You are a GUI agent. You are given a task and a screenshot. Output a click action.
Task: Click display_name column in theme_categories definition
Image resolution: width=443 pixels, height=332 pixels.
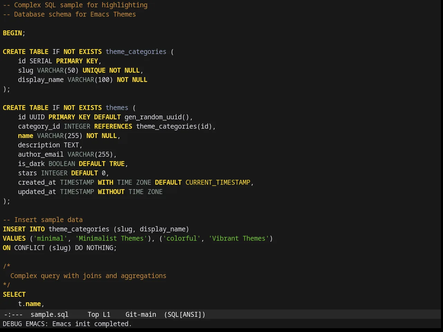pyautogui.click(x=41, y=80)
